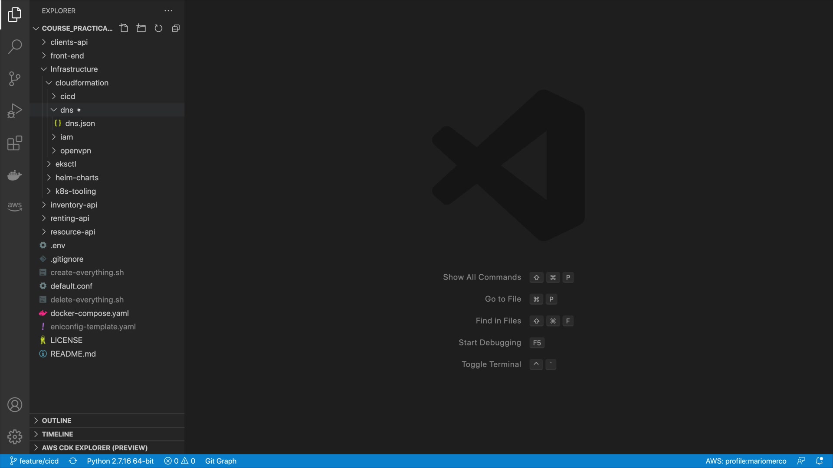The width and height of the screenshot is (833, 468).
Task: Open Explorer more actions menu
Action: tap(168, 11)
